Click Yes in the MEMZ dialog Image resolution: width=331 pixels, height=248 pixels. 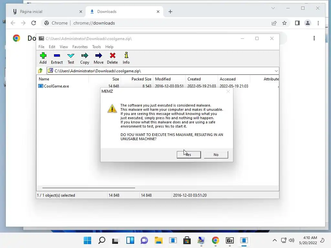pyautogui.click(x=189, y=155)
